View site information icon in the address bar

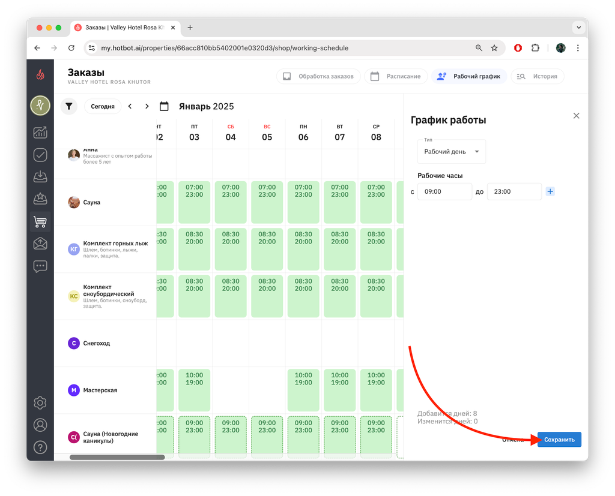(91, 48)
